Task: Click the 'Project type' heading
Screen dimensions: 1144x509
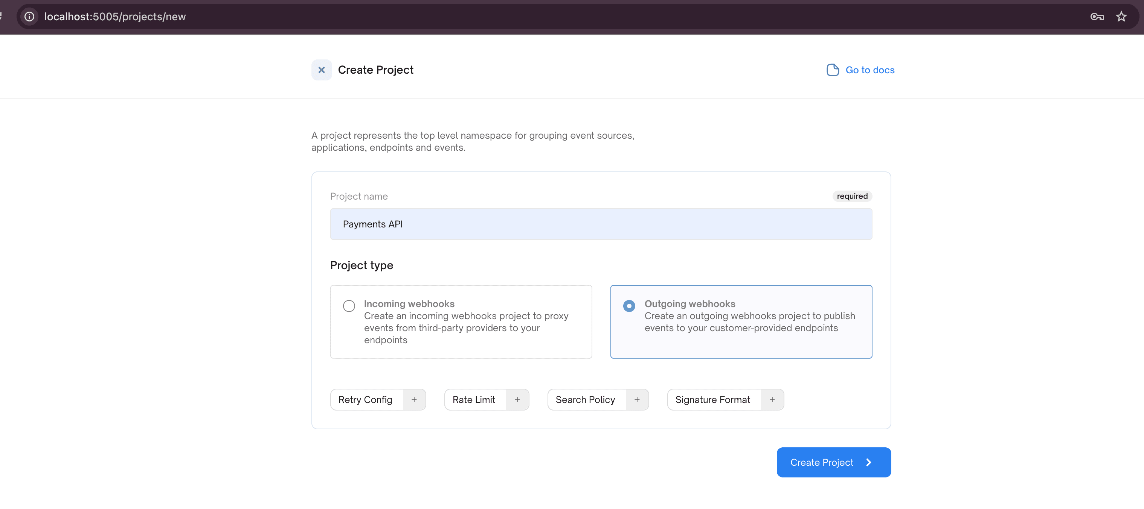Action: tap(362, 265)
